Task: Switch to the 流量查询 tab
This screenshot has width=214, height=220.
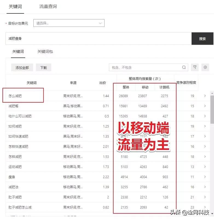Action: tap(48, 6)
